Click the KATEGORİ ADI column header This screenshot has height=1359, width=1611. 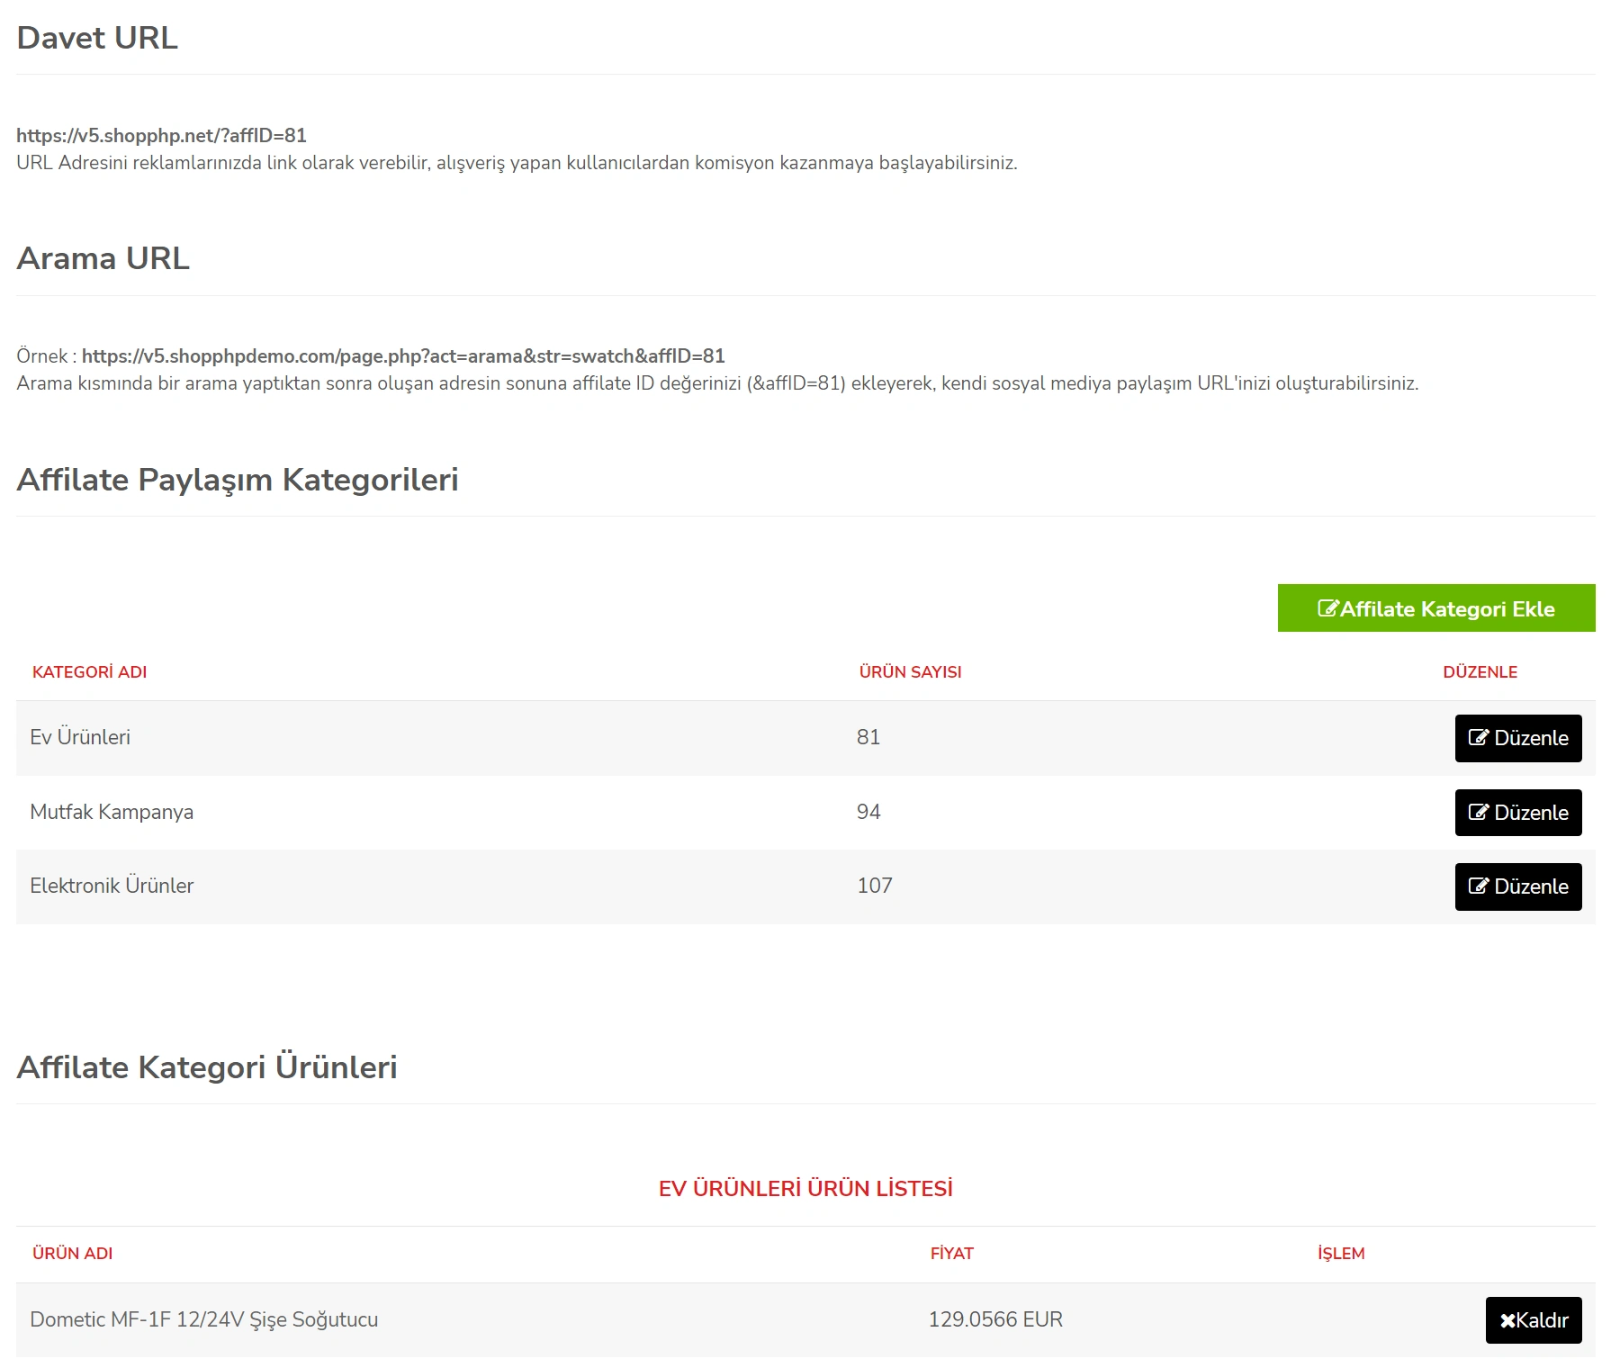pos(89,672)
